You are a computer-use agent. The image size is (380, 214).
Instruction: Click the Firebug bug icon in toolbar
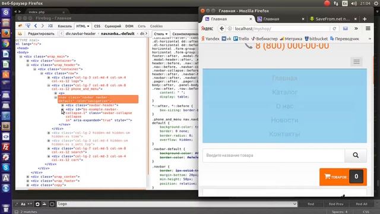[20, 26]
